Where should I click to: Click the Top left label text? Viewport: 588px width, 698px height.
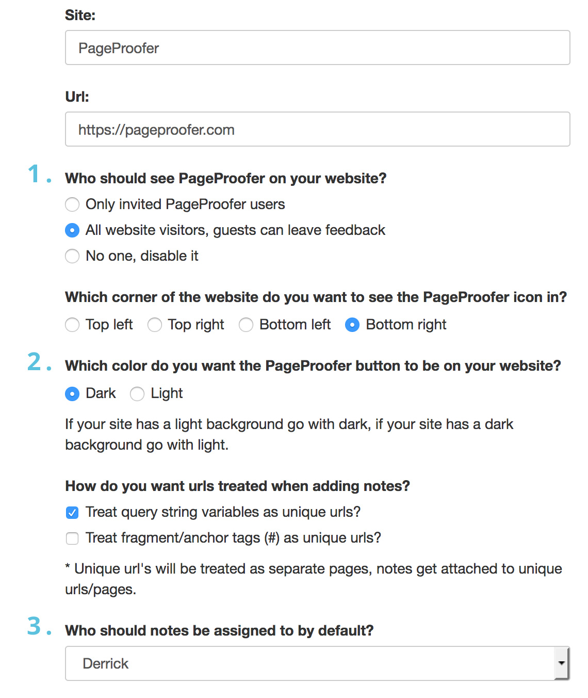(109, 324)
